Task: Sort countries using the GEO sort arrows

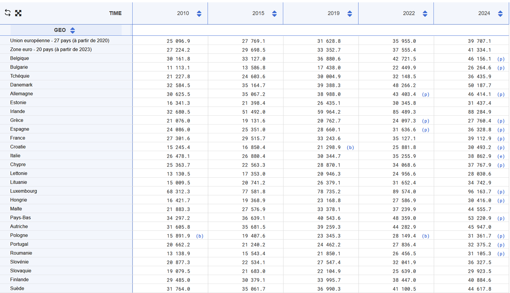Action: tap(72, 30)
